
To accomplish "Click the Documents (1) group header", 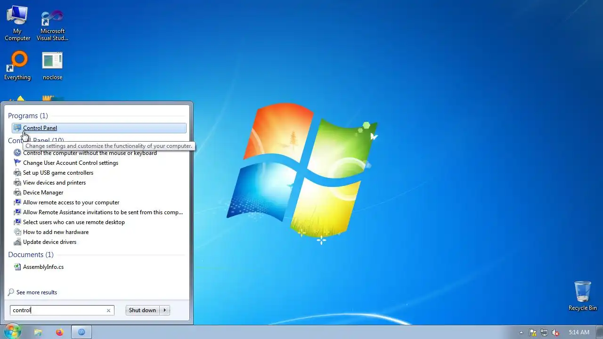I will click(x=31, y=255).
